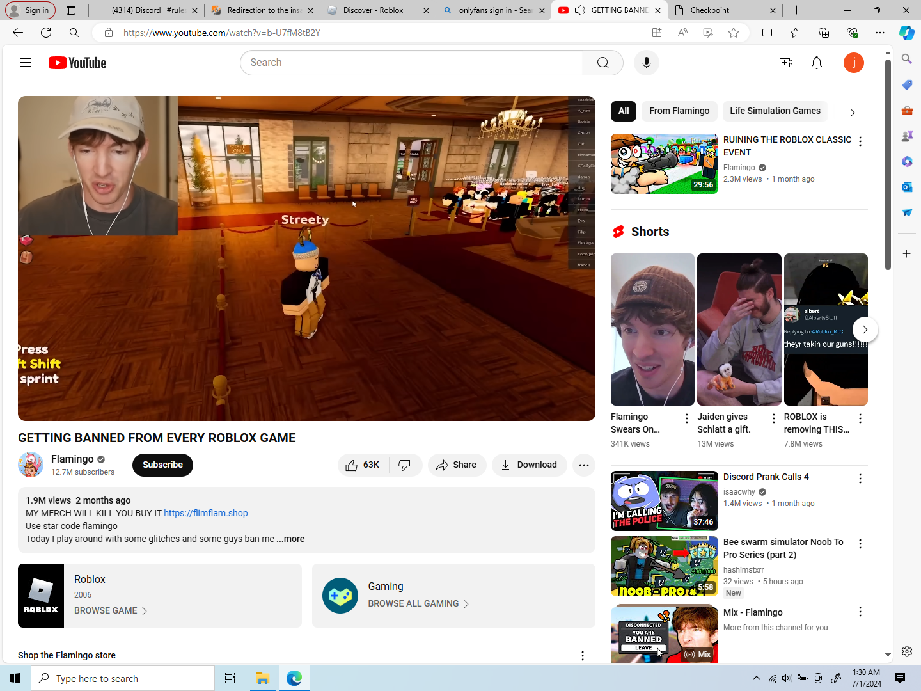Open the account avatar menu

point(854,63)
